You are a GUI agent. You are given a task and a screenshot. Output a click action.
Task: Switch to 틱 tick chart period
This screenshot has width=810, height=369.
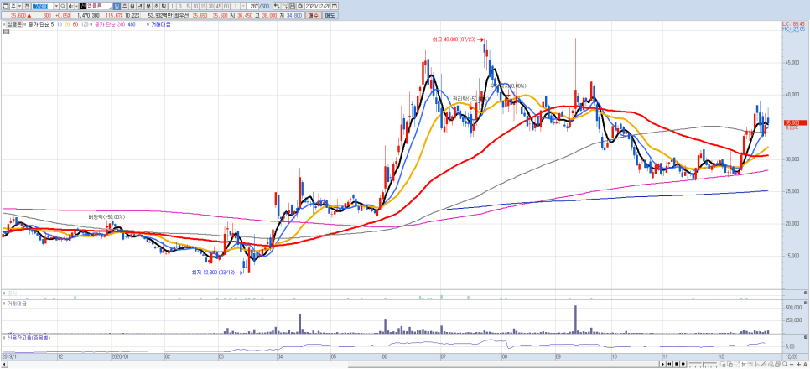click(164, 6)
